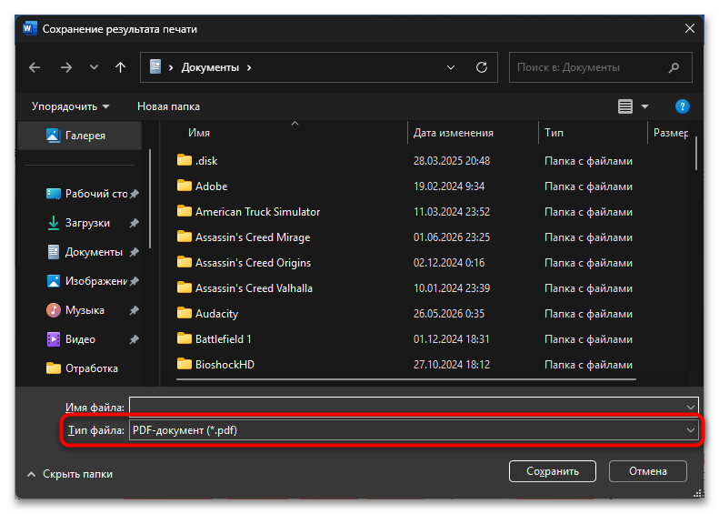The image size is (719, 514).
Task: Open help with the blue question icon
Action: click(x=683, y=106)
